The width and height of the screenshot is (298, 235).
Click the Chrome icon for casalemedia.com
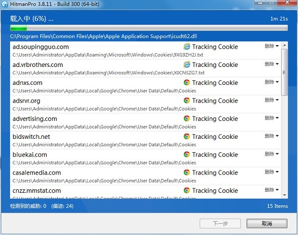tap(187, 173)
